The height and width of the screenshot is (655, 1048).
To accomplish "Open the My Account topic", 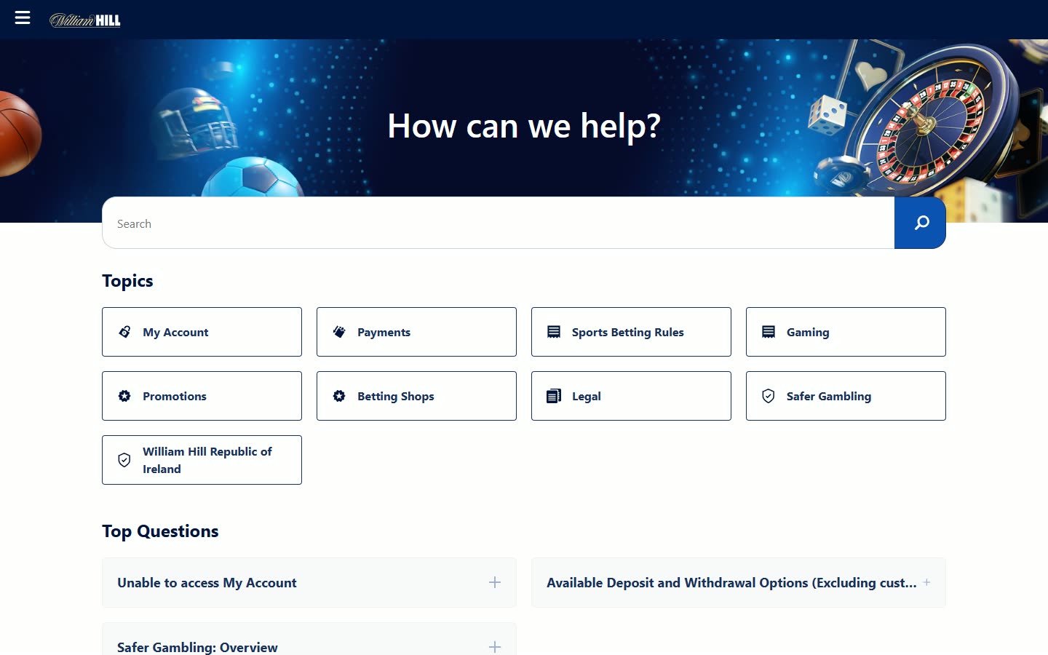I will 202,332.
